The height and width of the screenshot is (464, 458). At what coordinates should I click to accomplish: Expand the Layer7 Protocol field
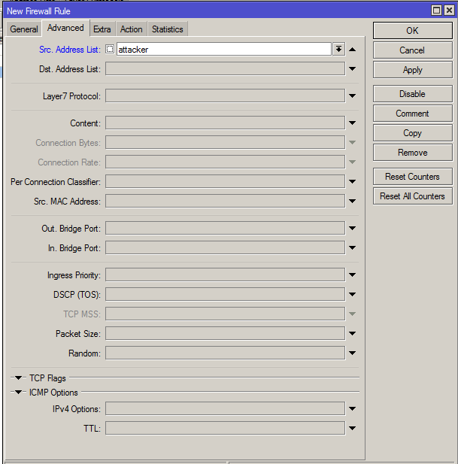click(352, 96)
